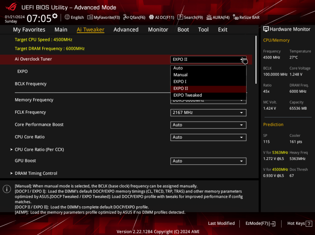Open the Search(F9) question icon
The image size is (315, 235).
pyautogui.click(x=180, y=17)
